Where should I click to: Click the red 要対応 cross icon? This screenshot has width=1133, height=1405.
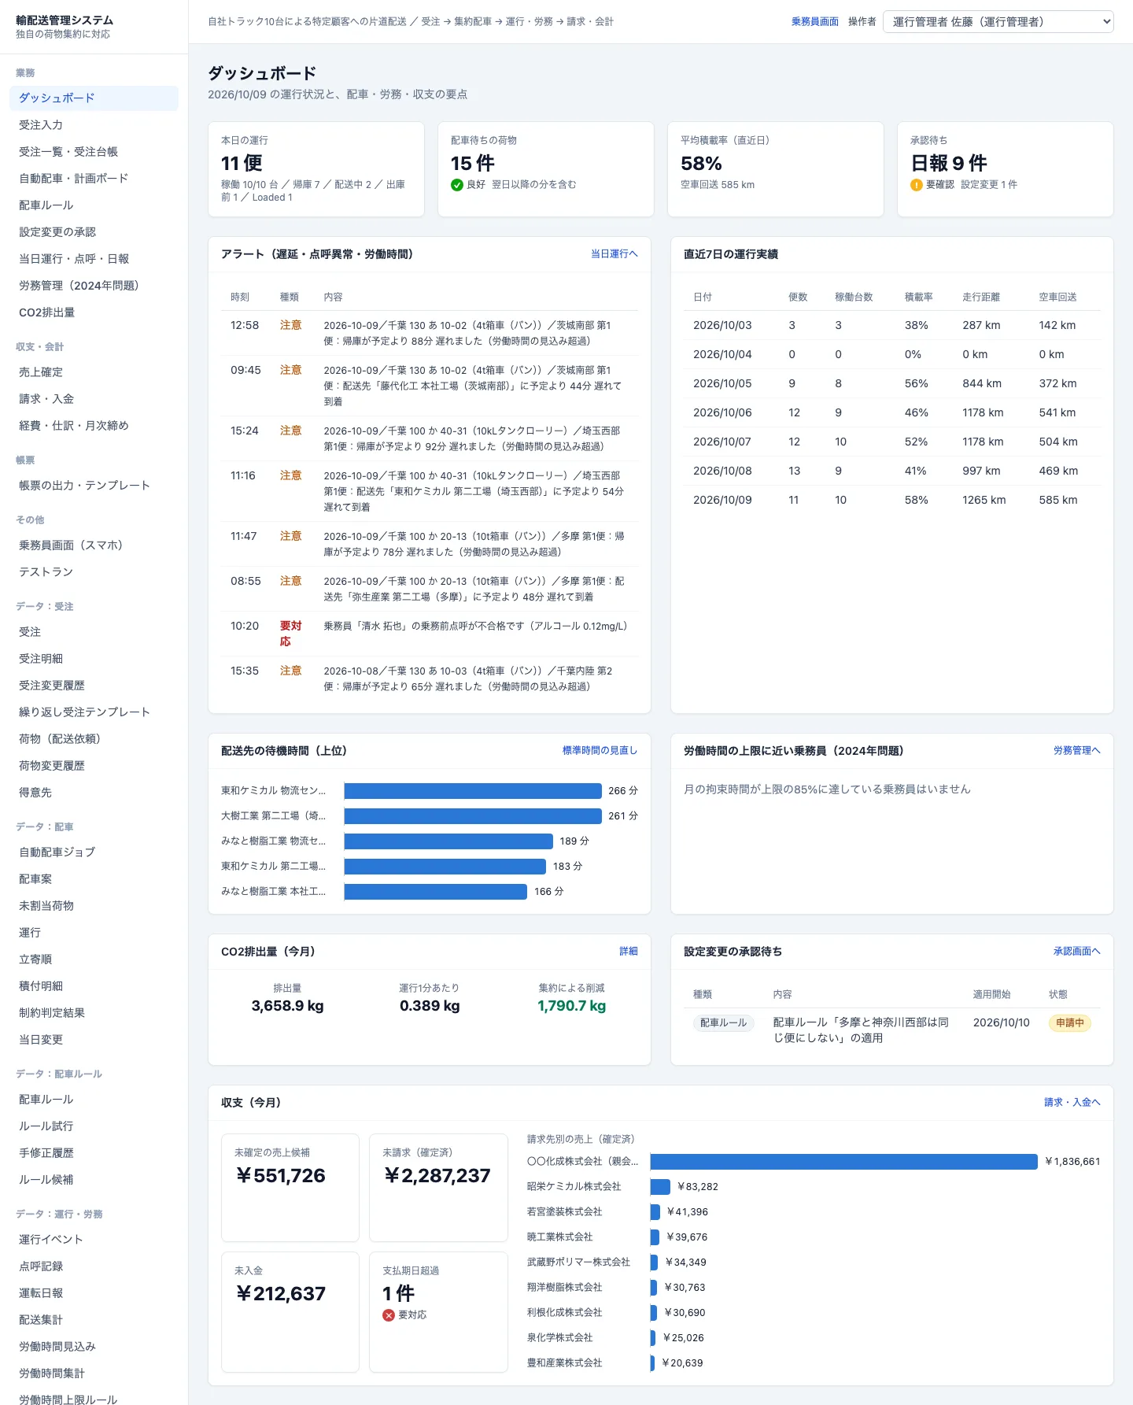388,1315
